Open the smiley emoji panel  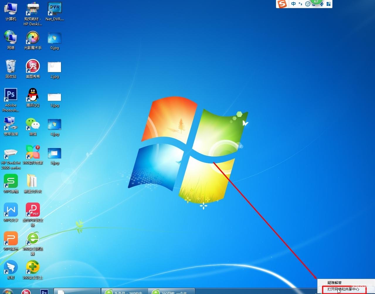308,4
